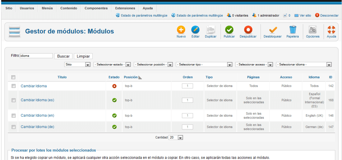Click the sort order icon beside Posición
This screenshot has width=342, height=160.
[x=140, y=77]
